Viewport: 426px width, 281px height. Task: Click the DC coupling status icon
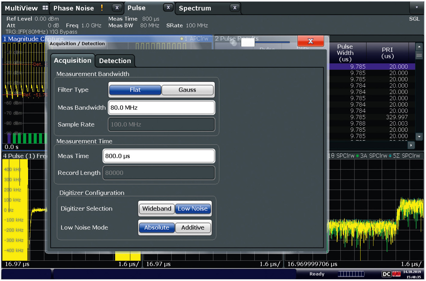pyautogui.click(x=386, y=274)
